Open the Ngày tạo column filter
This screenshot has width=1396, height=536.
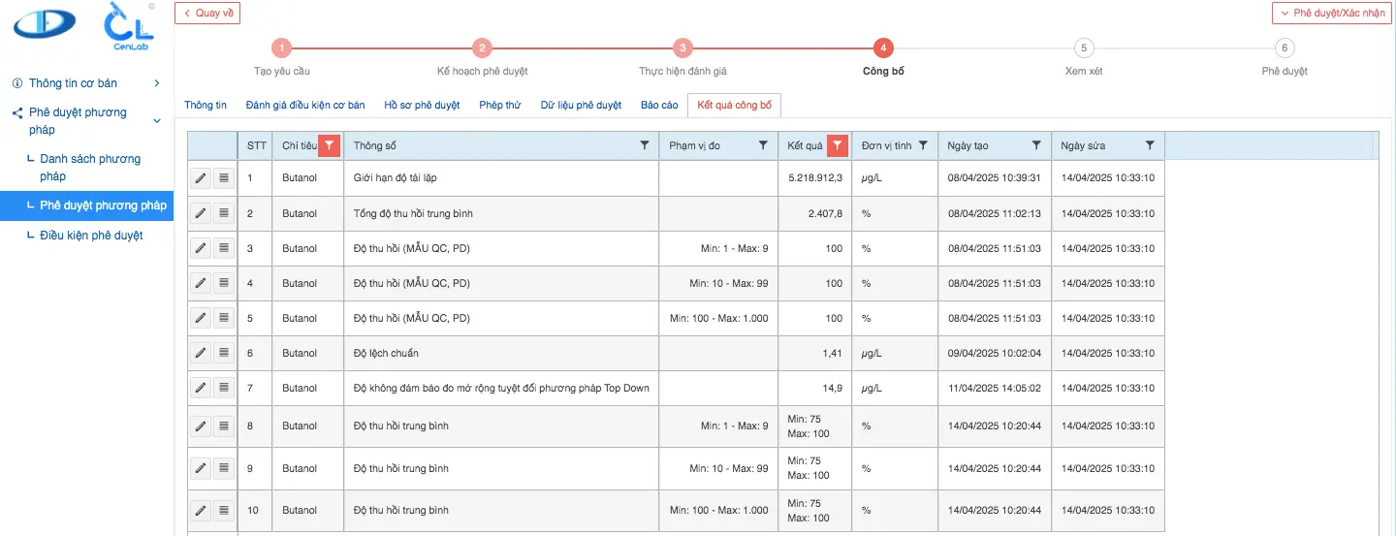(1036, 145)
